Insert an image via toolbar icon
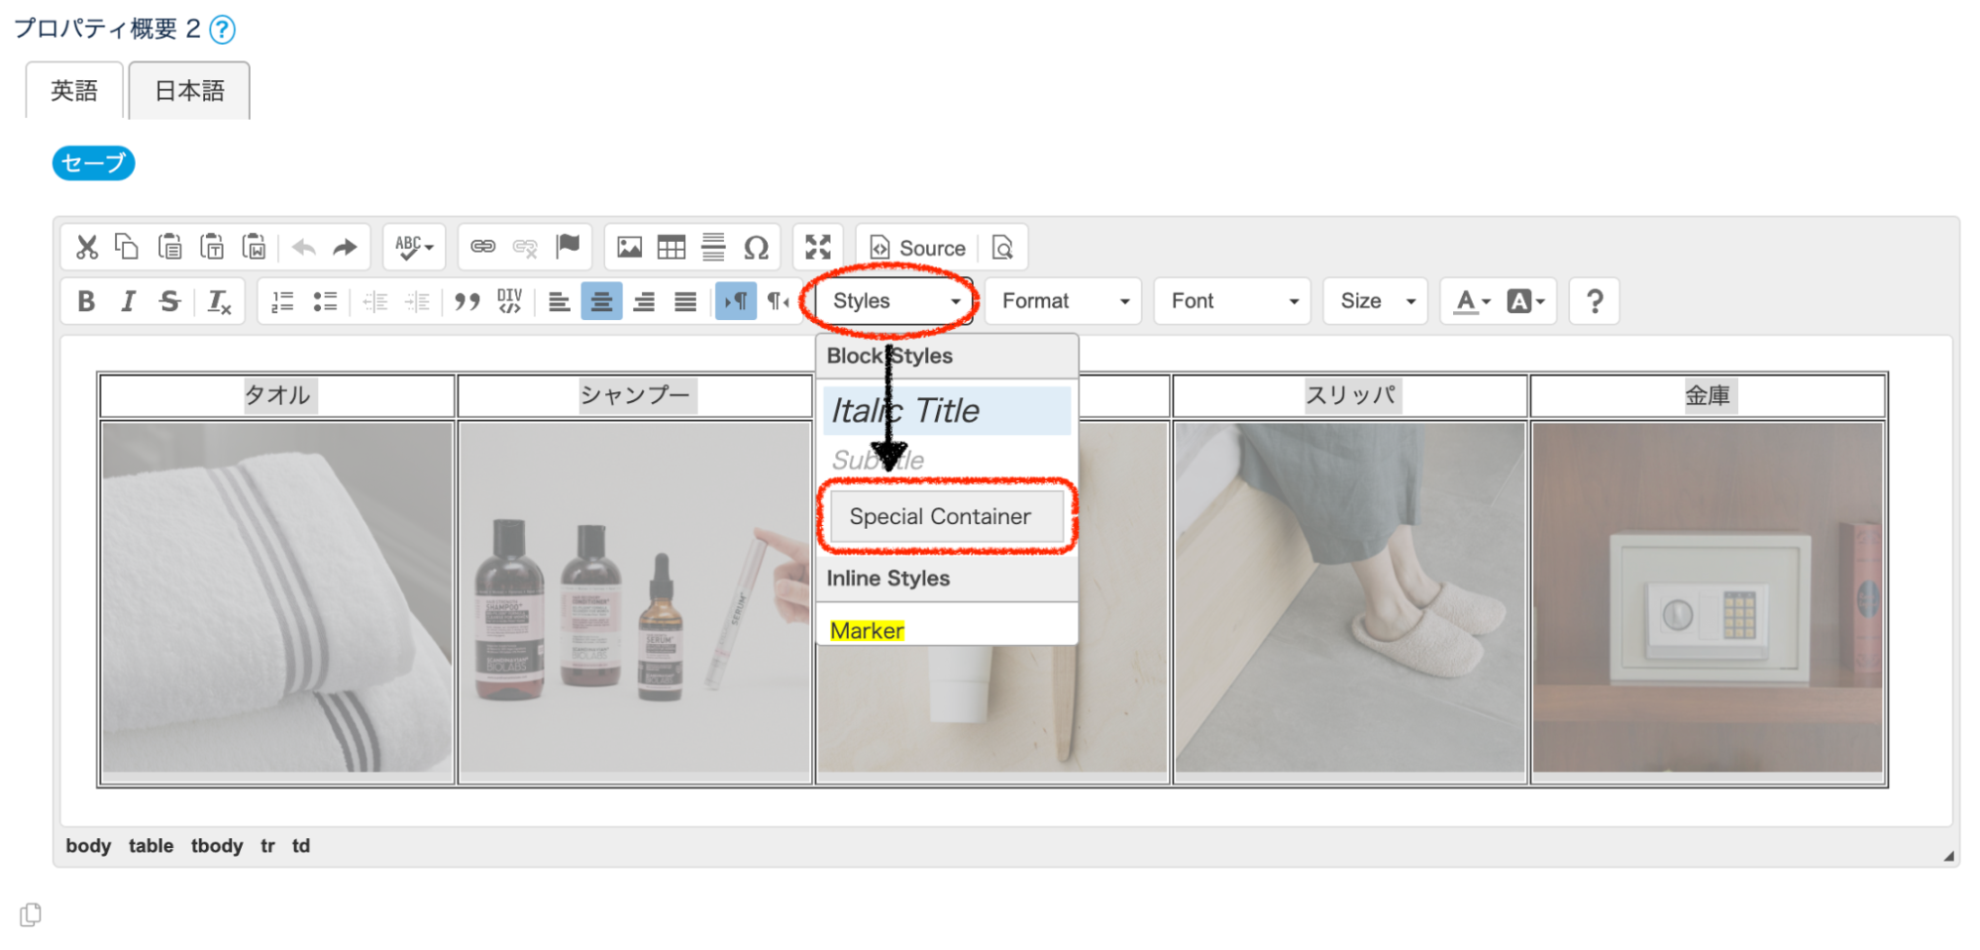Image resolution: width=1980 pixels, height=950 pixels. (629, 247)
